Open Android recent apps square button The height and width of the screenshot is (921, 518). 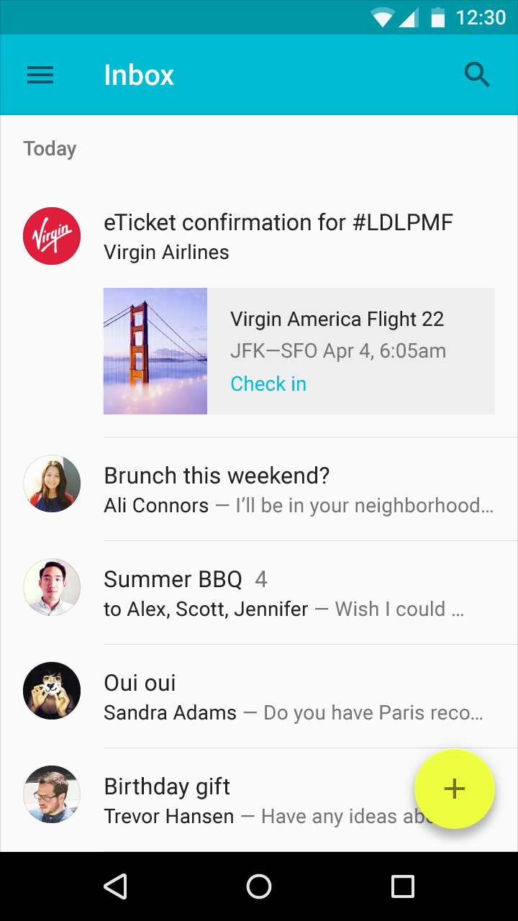[x=403, y=886]
